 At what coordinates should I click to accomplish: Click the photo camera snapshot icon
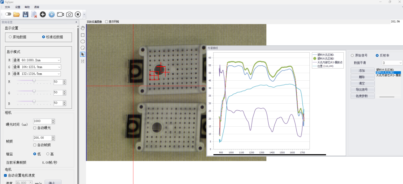[x=69, y=14]
